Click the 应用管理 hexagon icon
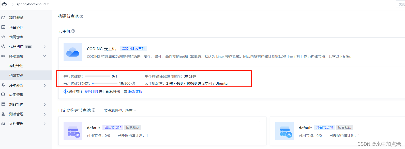The height and width of the screenshot is (149, 405). (3, 95)
